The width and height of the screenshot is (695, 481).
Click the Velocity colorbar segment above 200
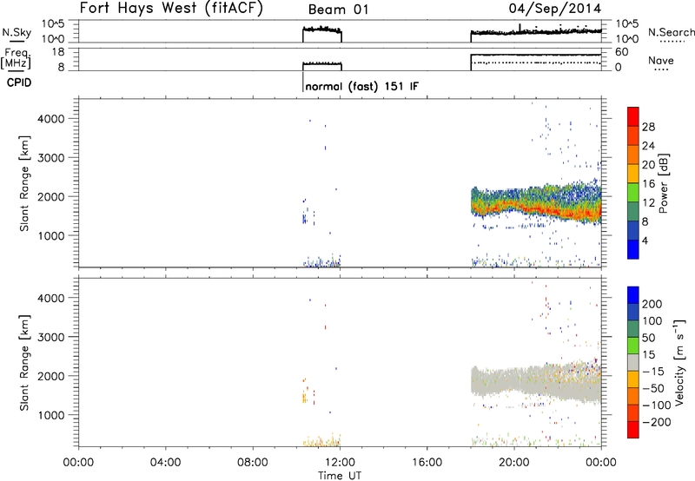point(633,295)
